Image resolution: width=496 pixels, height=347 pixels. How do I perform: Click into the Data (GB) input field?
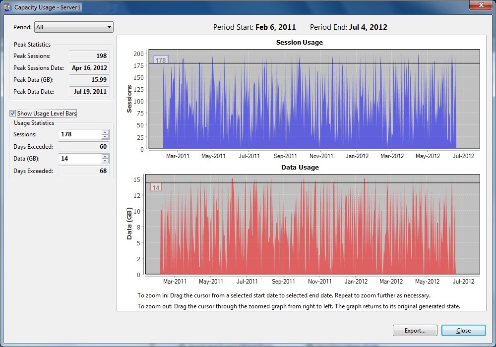(79, 159)
